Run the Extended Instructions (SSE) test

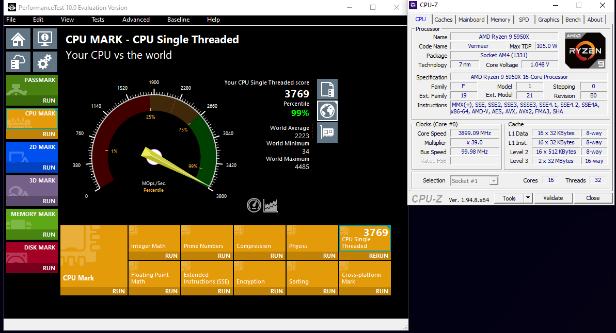[207, 291]
